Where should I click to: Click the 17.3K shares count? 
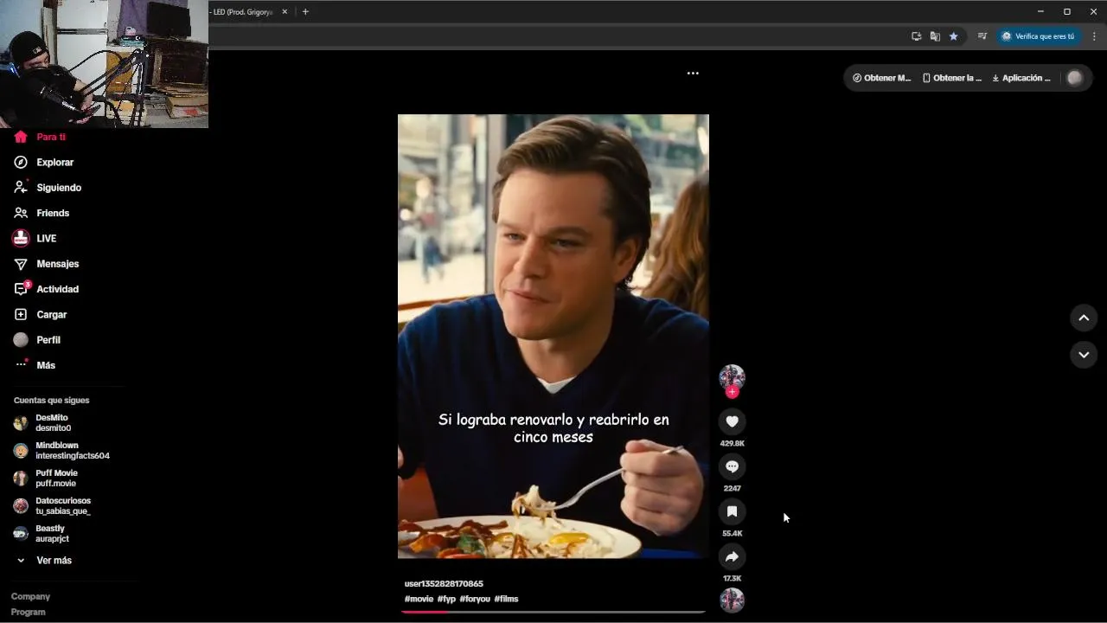tap(732, 578)
